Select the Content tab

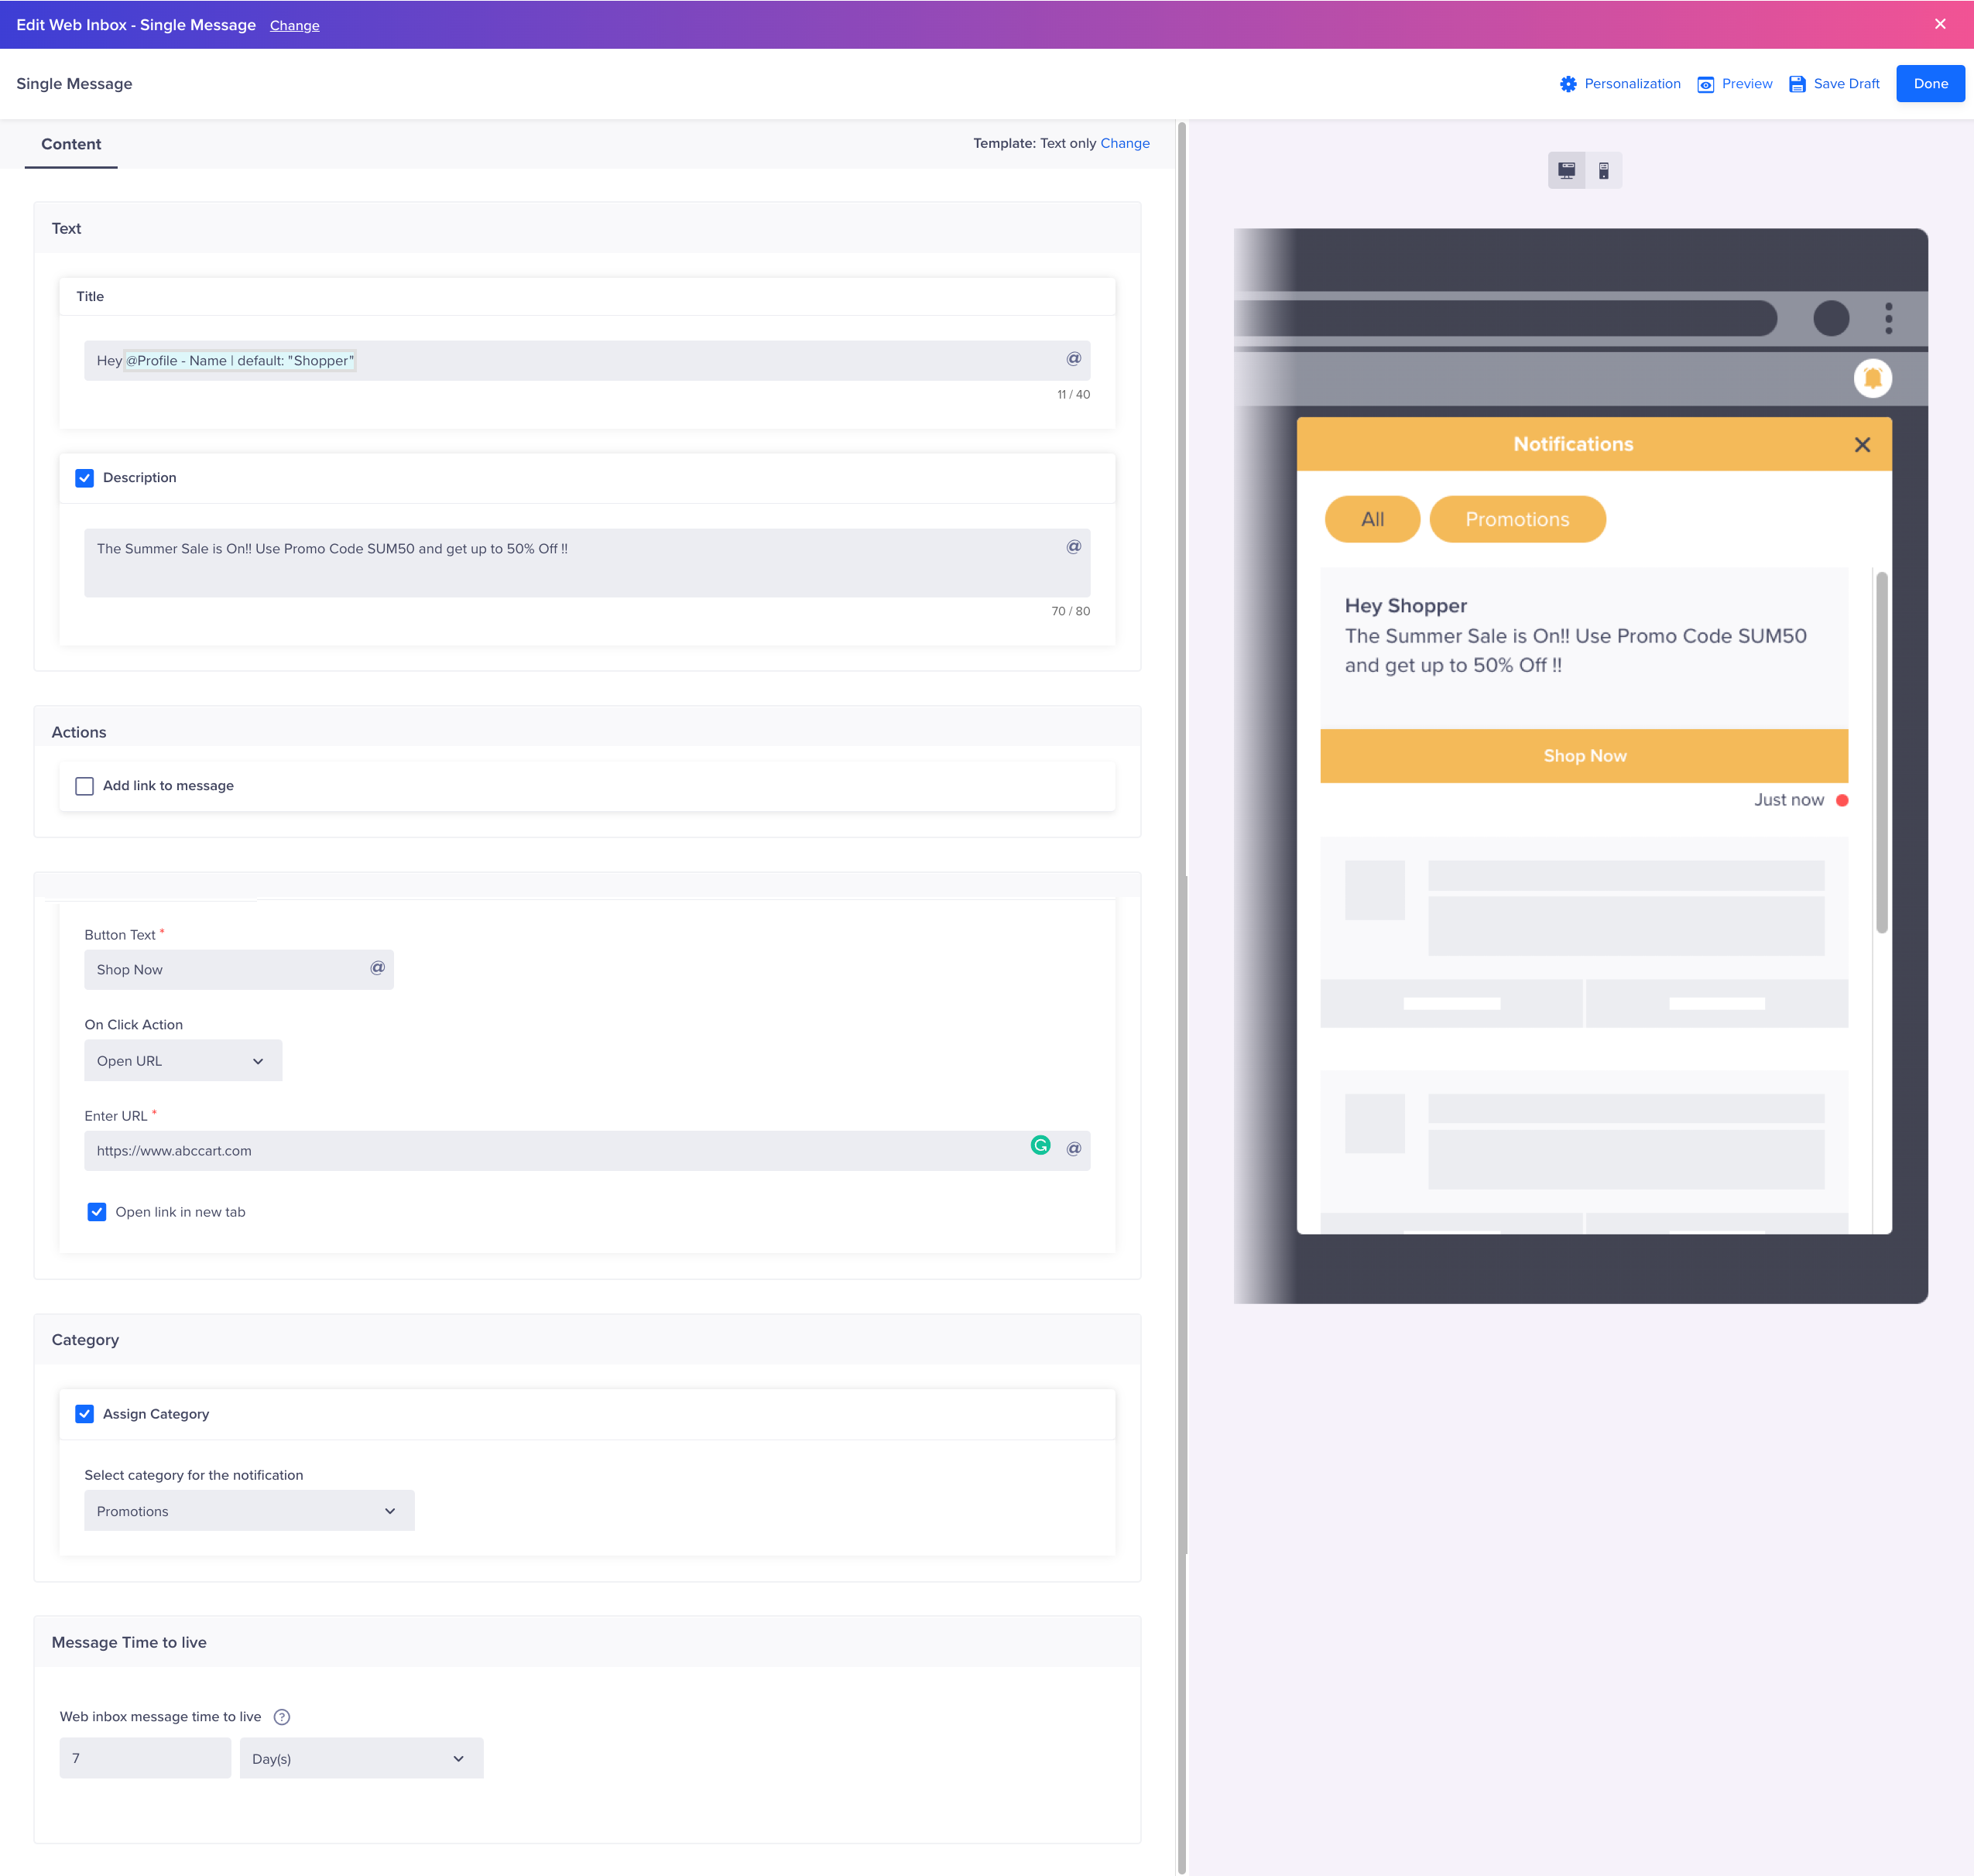tap(71, 144)
